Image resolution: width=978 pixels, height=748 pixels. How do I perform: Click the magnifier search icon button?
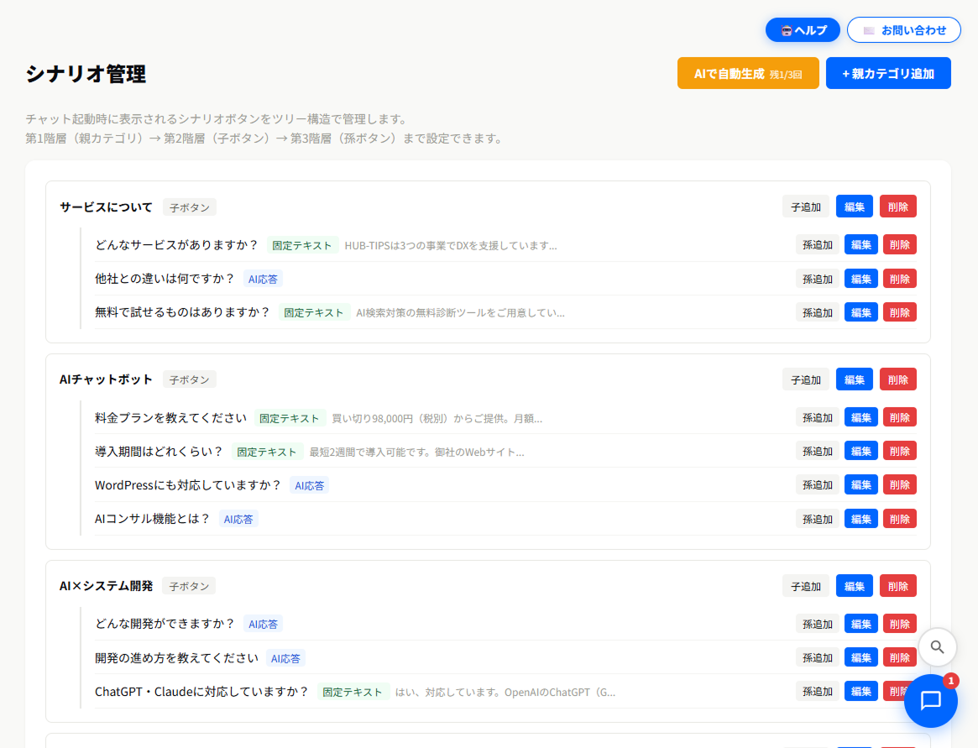pos(937,647)
